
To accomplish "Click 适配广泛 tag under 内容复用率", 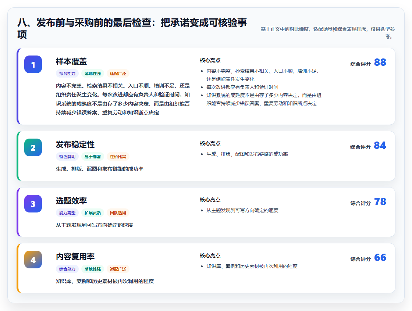I will tap(118, 269).
